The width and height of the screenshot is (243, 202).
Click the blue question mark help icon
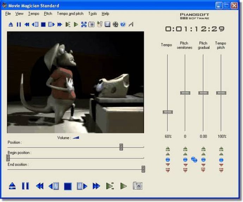123,25
